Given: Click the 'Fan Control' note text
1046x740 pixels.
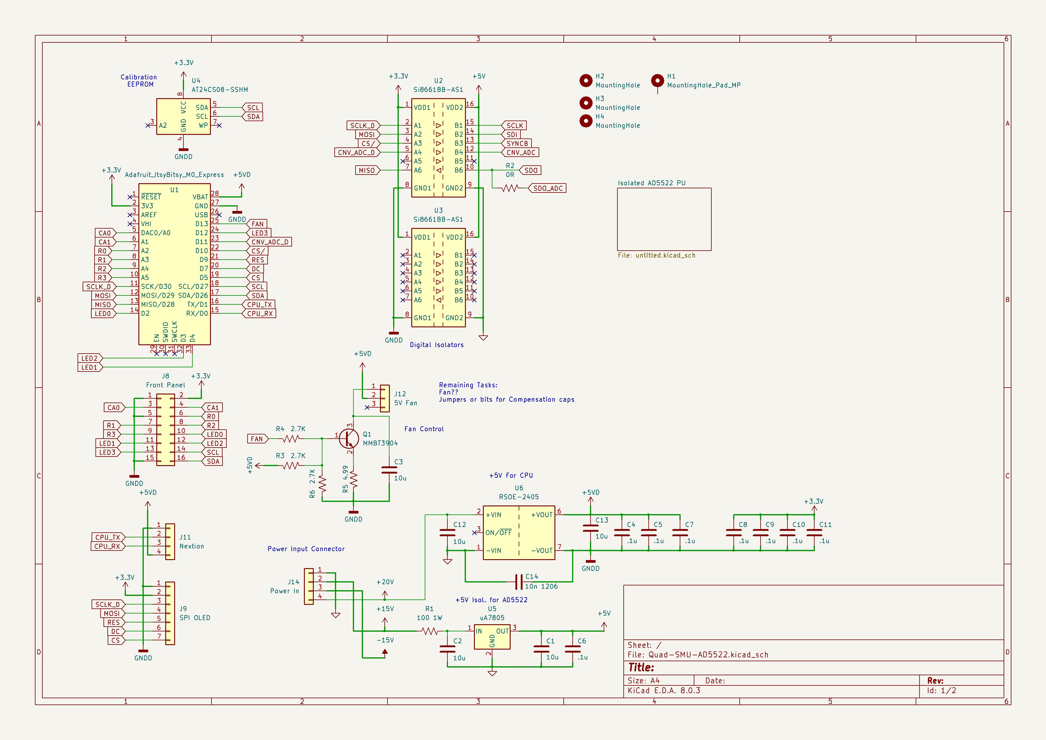Looking at the screenshot, I should [x=424, y=429].
